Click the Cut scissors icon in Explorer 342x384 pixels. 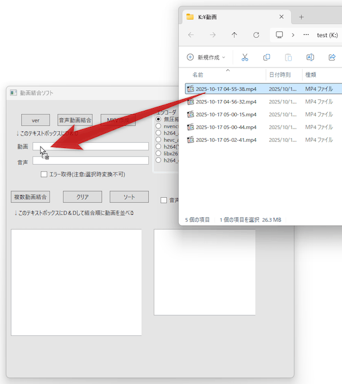tap(245, 57)
